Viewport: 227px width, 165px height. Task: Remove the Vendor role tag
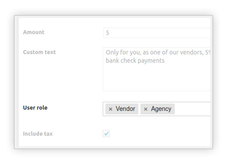pos(110,109)
